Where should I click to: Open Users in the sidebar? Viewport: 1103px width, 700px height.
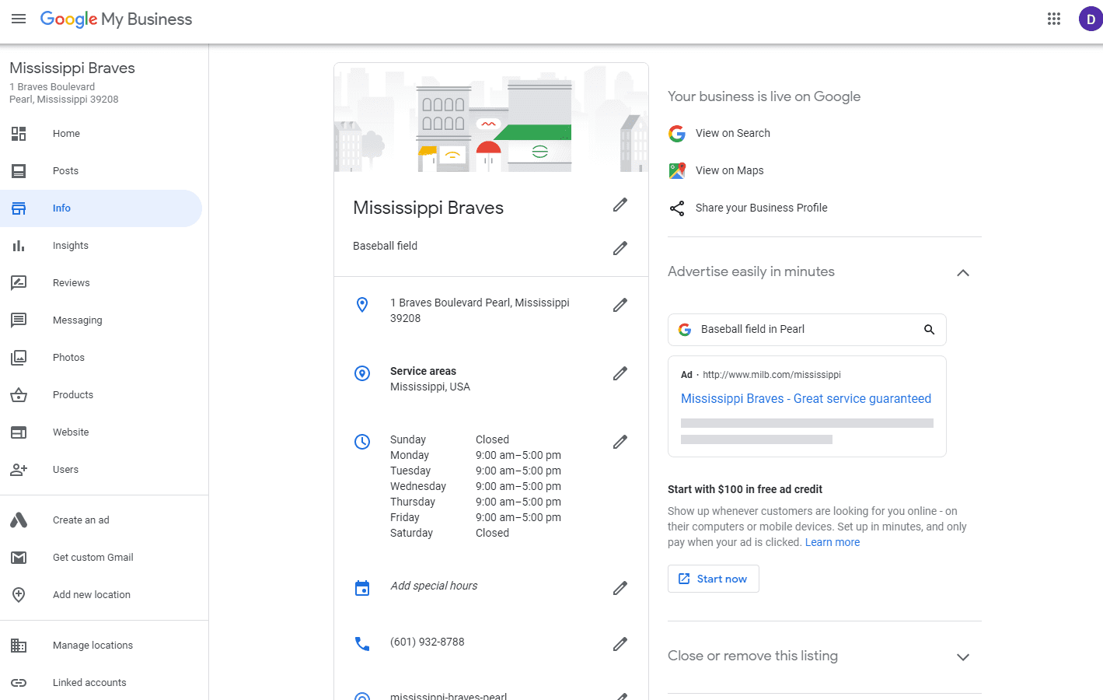[x=101, y=470]
